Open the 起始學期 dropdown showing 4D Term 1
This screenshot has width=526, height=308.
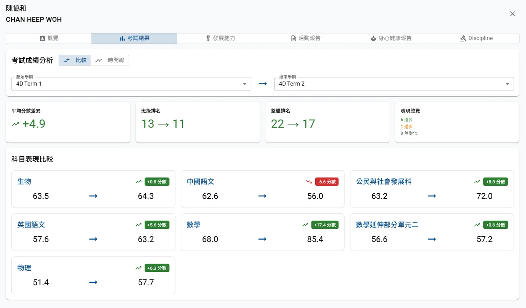pos(131,84)
